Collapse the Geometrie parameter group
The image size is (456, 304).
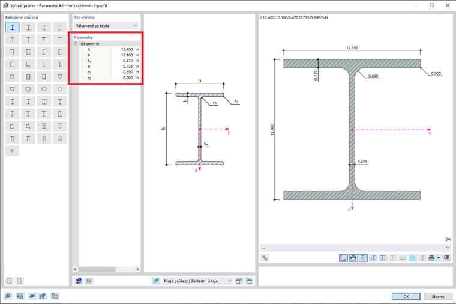click(x=76, y=44)
